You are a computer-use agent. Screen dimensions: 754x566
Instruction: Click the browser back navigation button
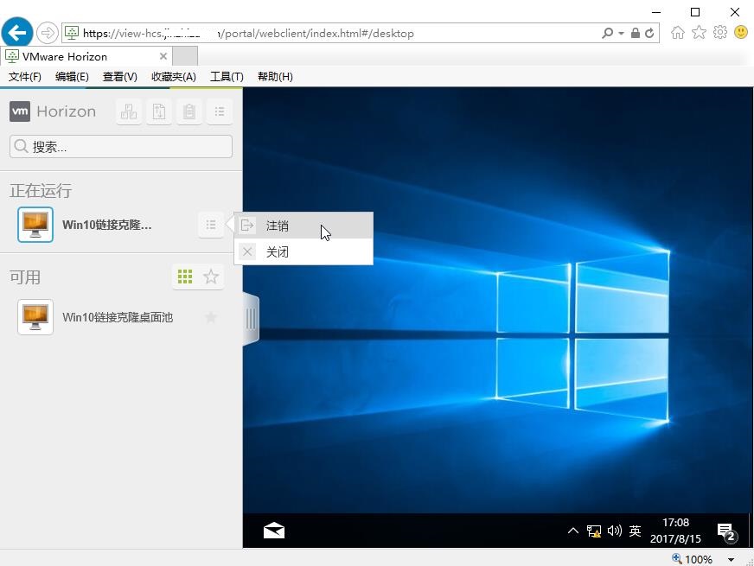16,32
